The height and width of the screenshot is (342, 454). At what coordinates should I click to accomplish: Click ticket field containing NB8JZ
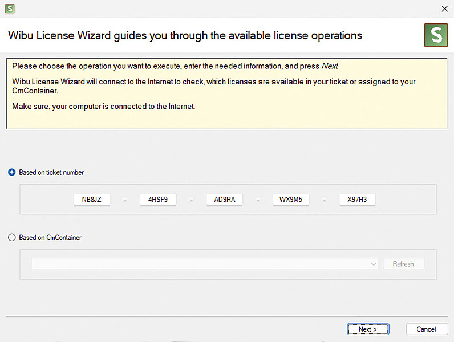[91, 199]
